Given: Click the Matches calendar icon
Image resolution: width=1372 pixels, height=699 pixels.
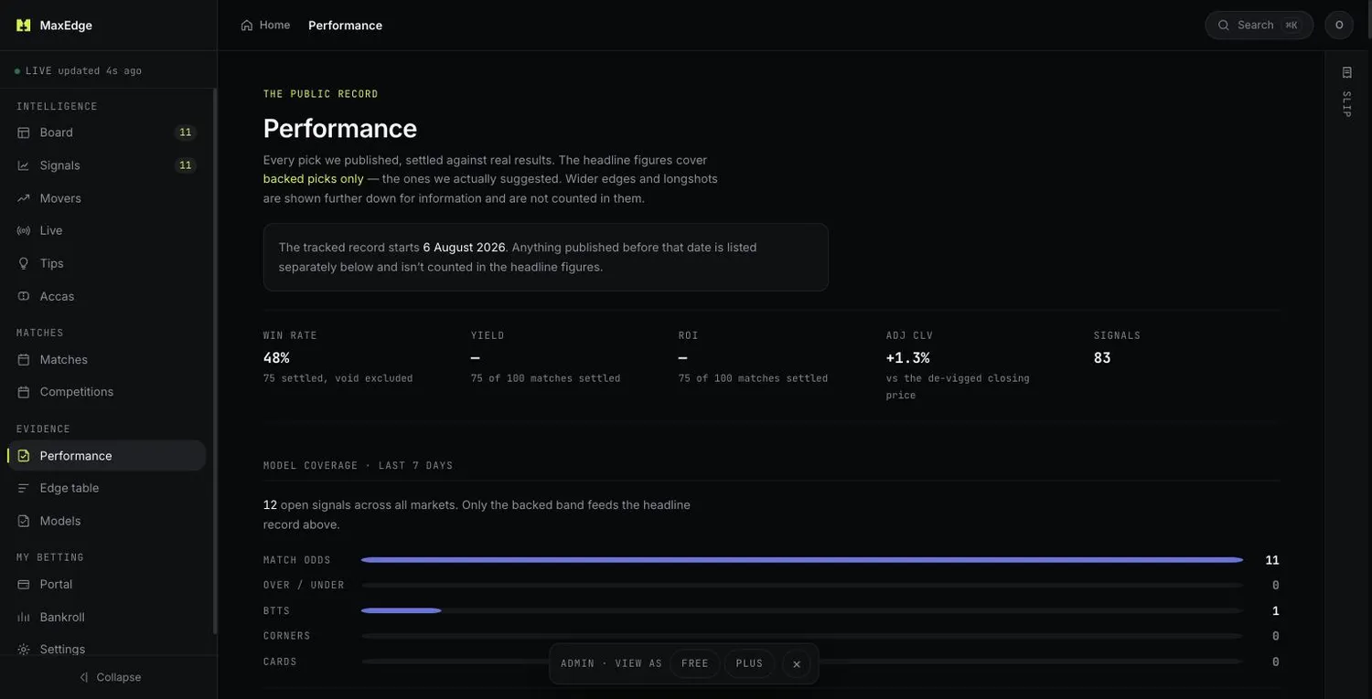Looking at the screenshot, I should 24,360.
